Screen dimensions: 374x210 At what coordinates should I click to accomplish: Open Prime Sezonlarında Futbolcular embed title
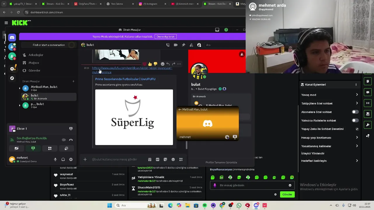click(x=125, y=79)
